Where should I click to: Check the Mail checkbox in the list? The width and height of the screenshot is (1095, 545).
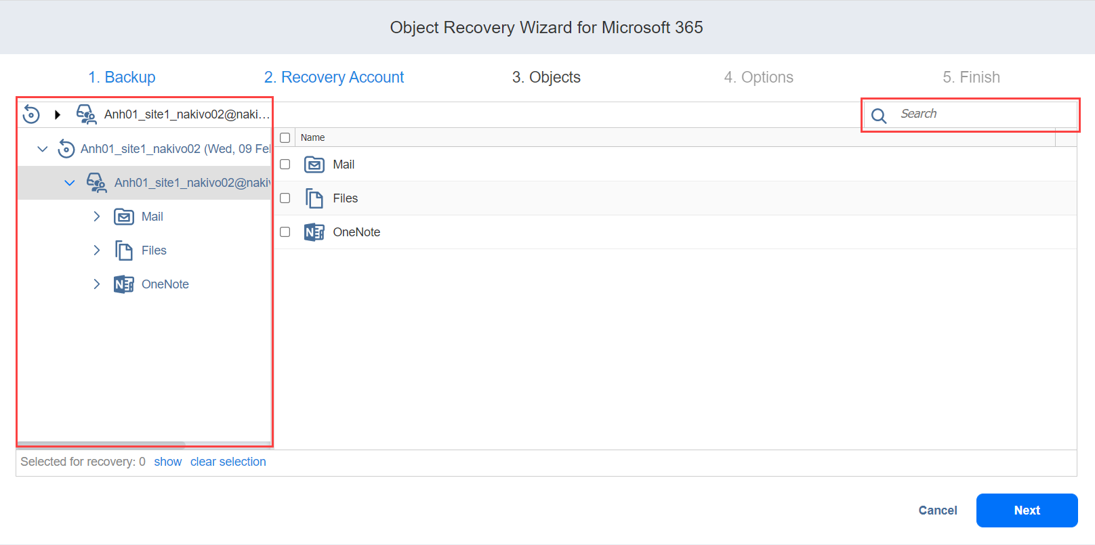pyautogui.click(x=285, y=165)
